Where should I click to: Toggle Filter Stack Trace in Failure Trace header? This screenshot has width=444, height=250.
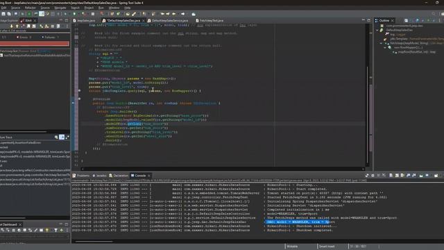tap(62, 137)
